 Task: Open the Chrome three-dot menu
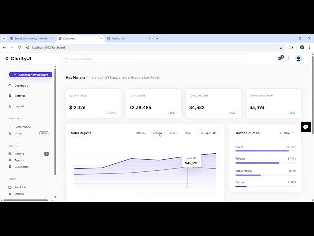(x=310, y=47)
